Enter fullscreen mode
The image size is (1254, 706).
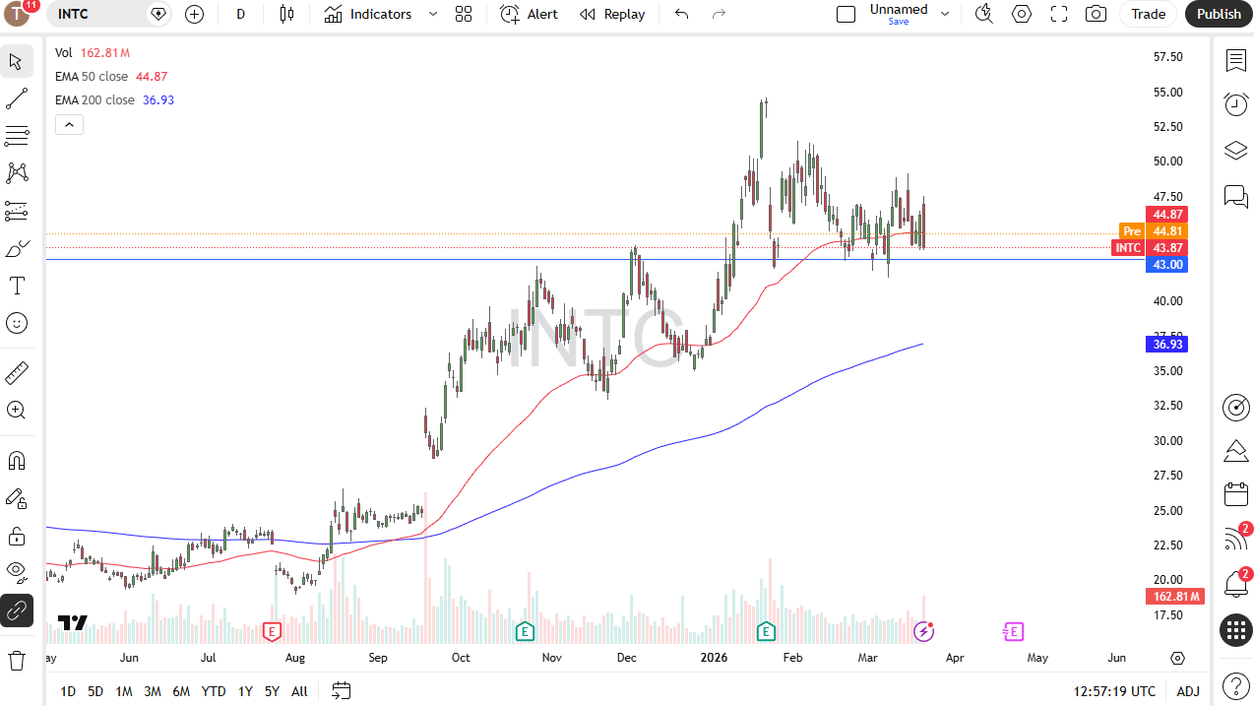[1059, 14]
